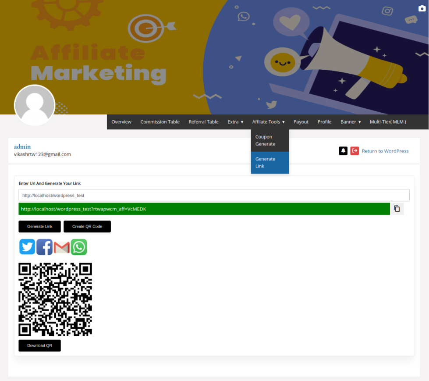Screen dimensions: 429x381
Task: Open the Referral Table tab
Action: pyautogui.click(x=203, y=122)
